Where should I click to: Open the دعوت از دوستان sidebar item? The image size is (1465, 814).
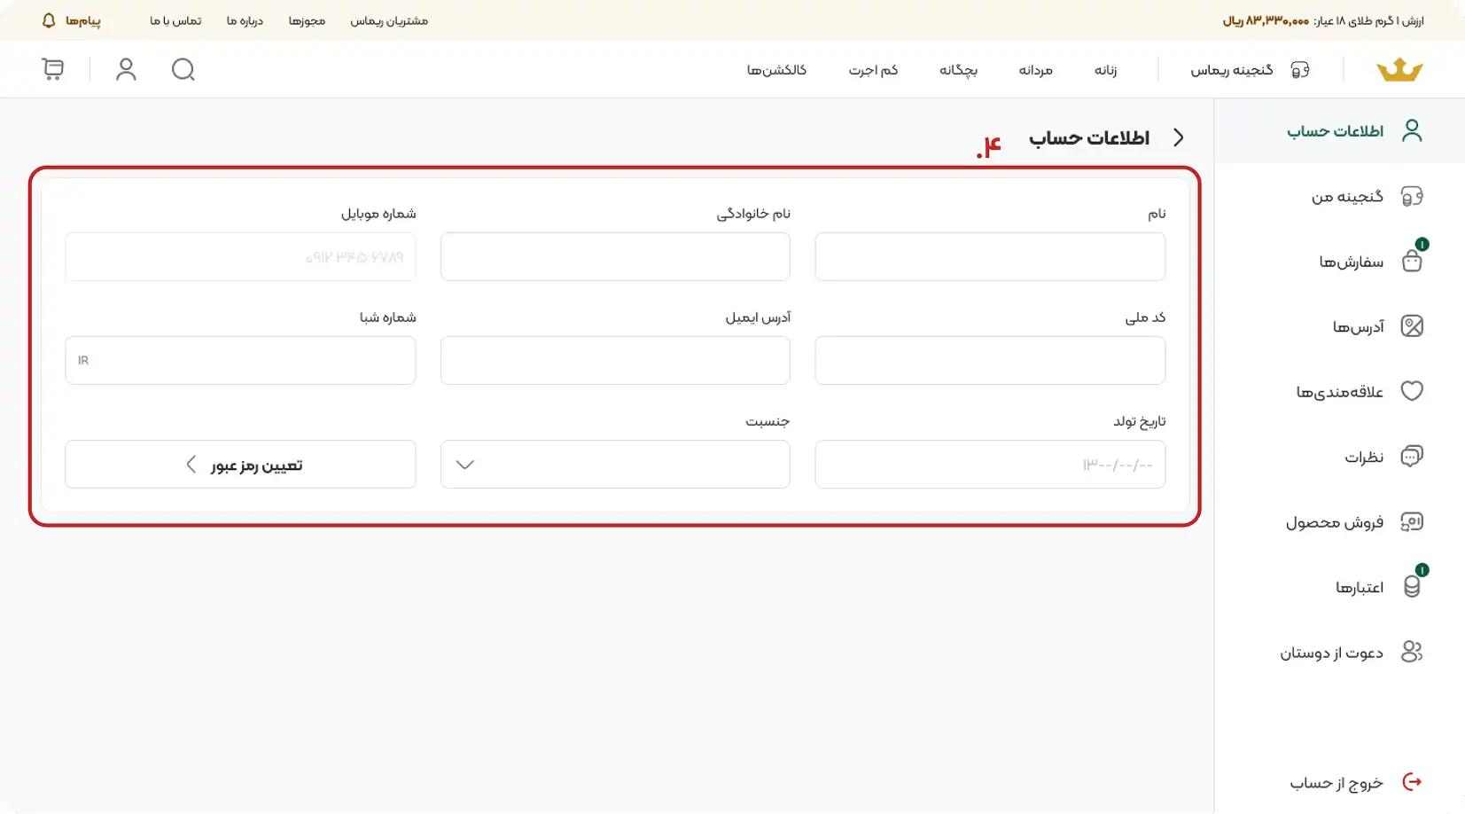[x=1339, y=652]
